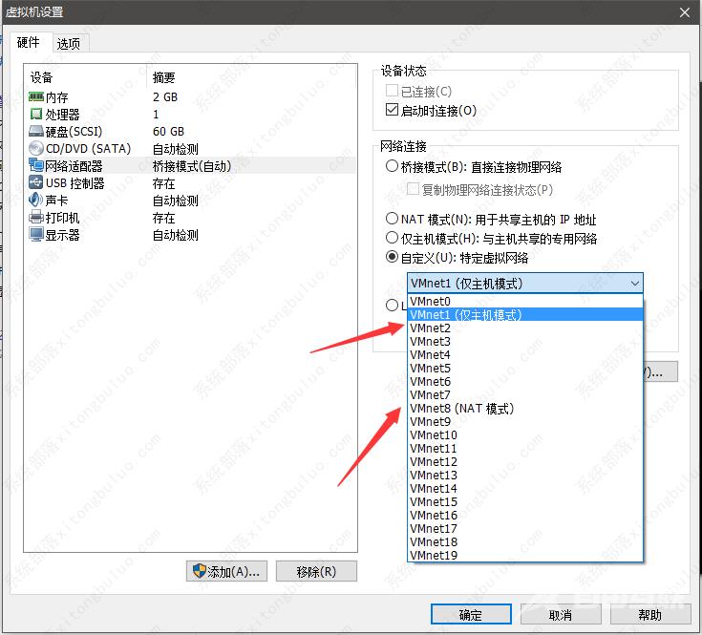
Task: Click the 60 GB summary value
Action: tap(168, 131)
